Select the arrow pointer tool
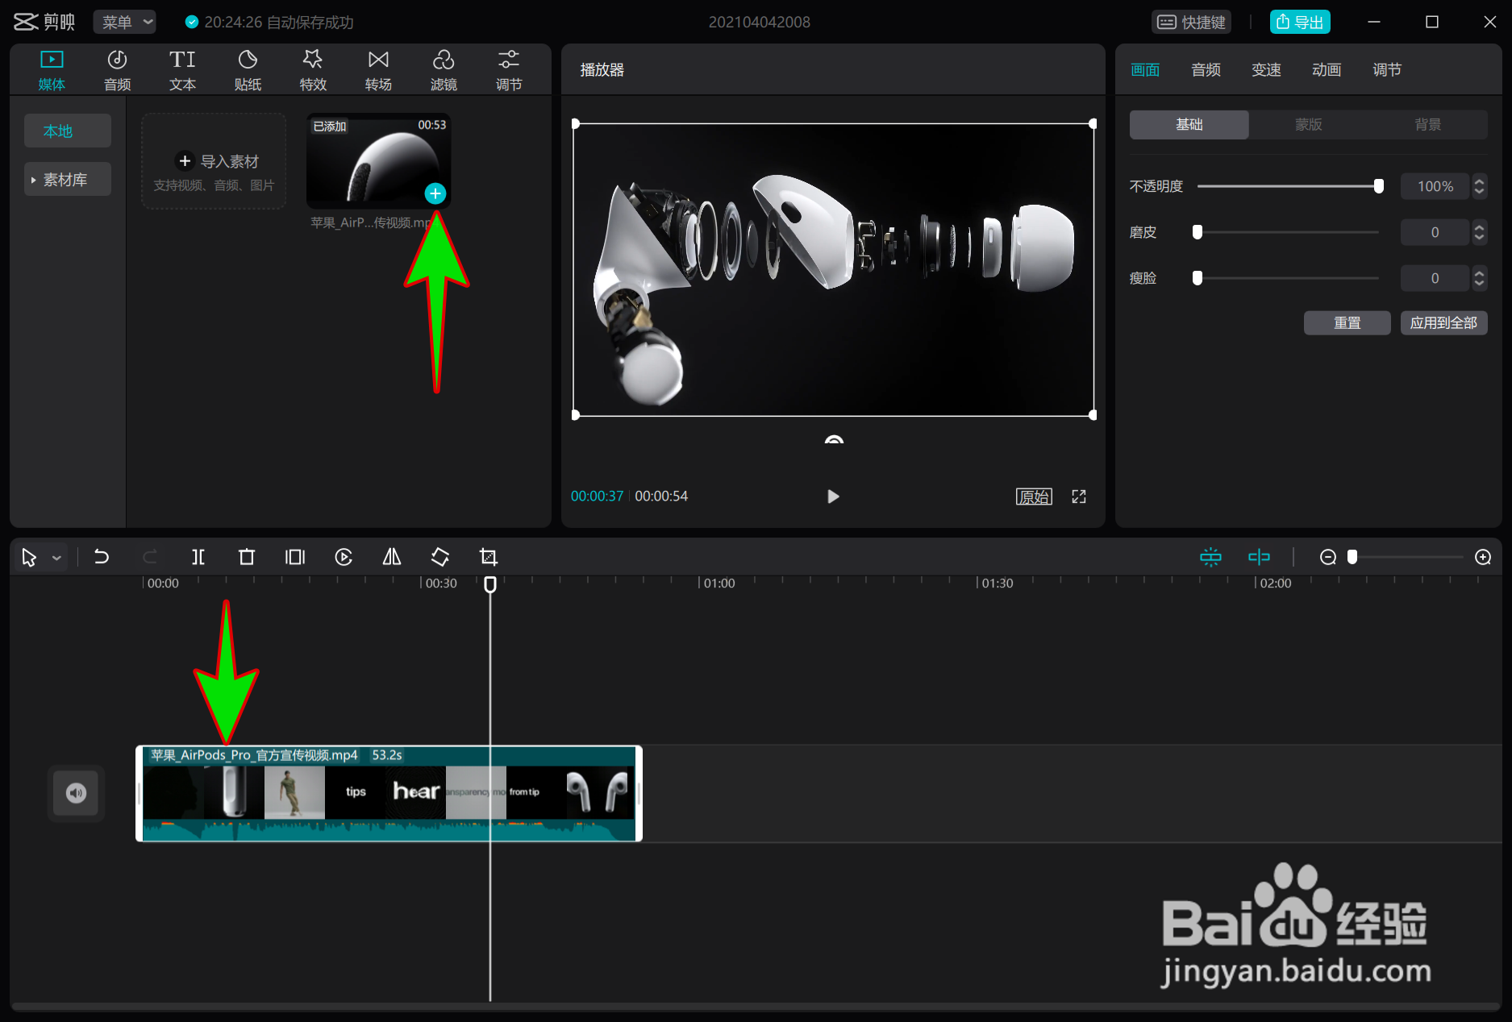This screenshot has width=1512, height=1022. click(x=29, y=557)
